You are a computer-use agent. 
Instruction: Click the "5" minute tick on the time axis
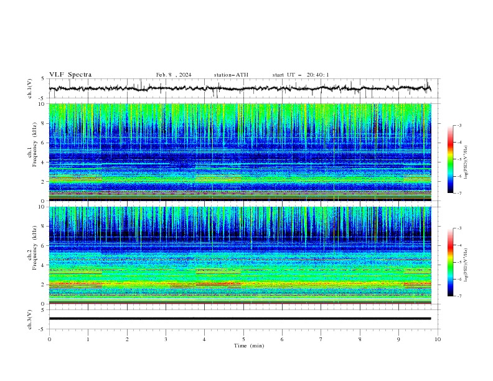(x=243, y=339)
